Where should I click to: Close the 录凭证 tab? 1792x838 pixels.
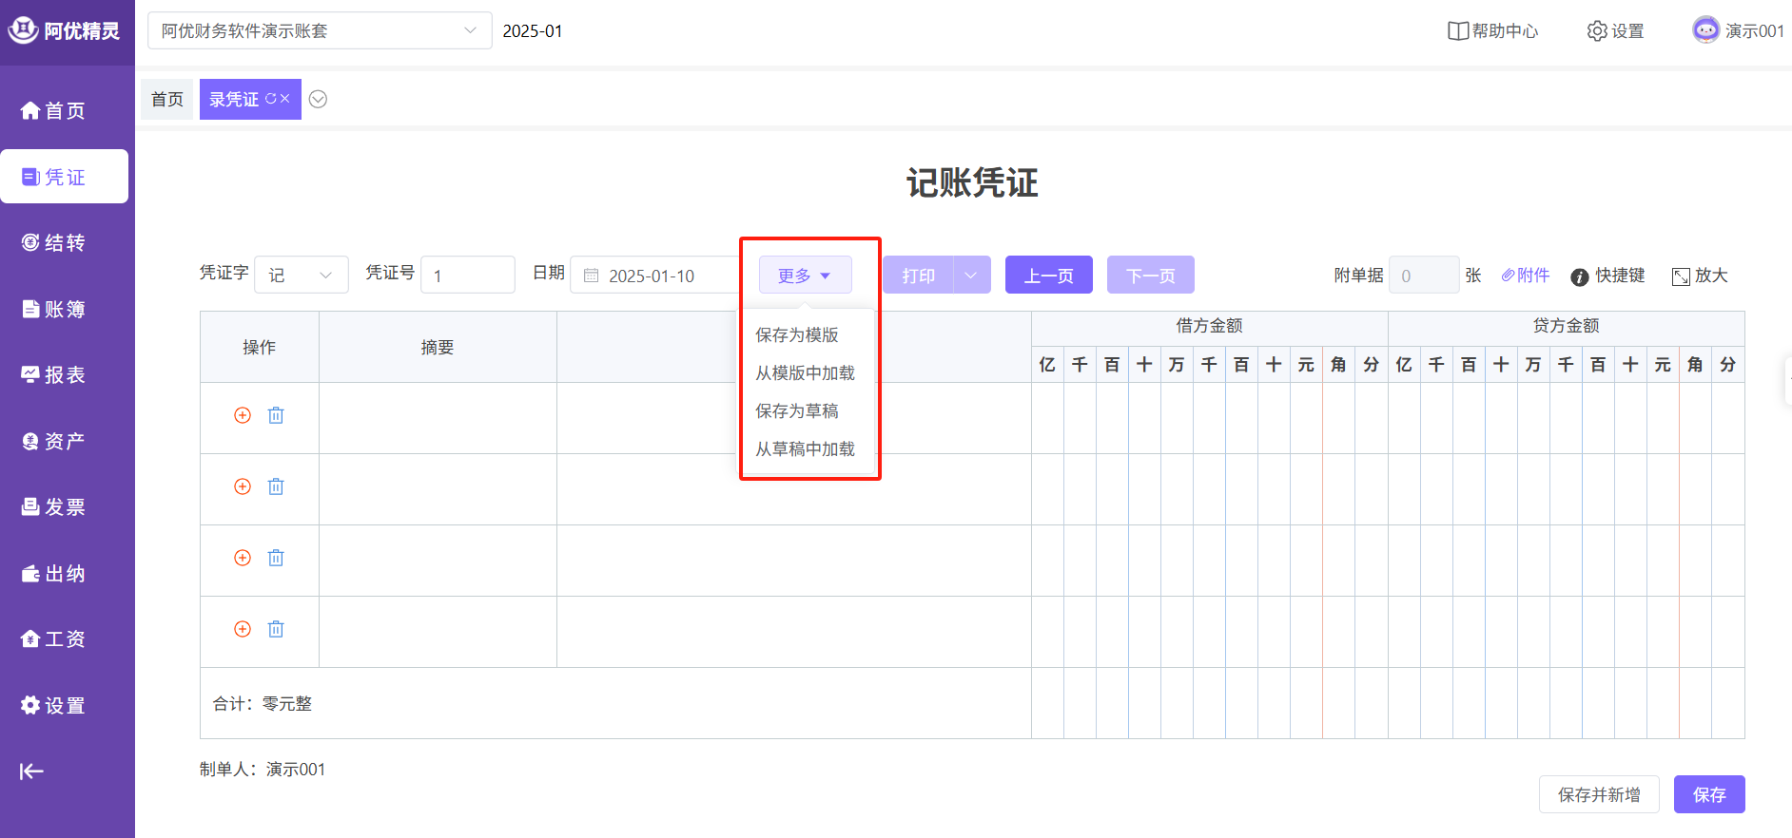point(285,99)
